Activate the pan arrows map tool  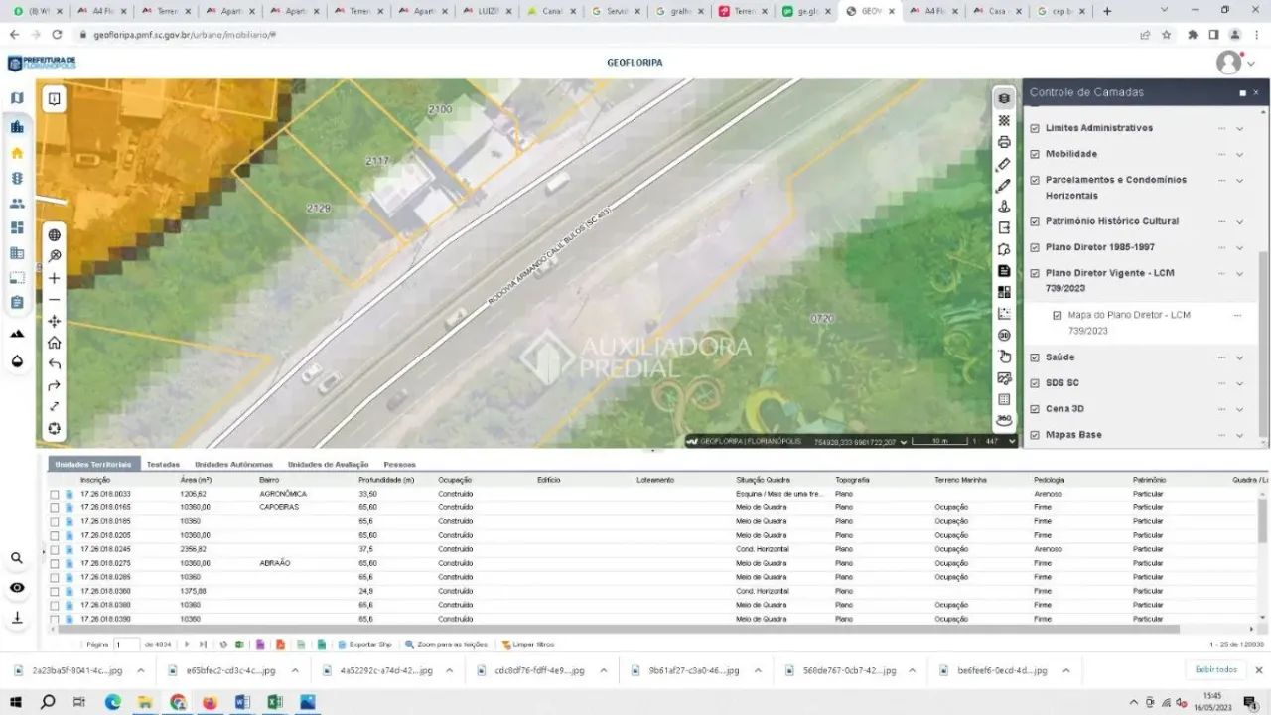point(55,321)
